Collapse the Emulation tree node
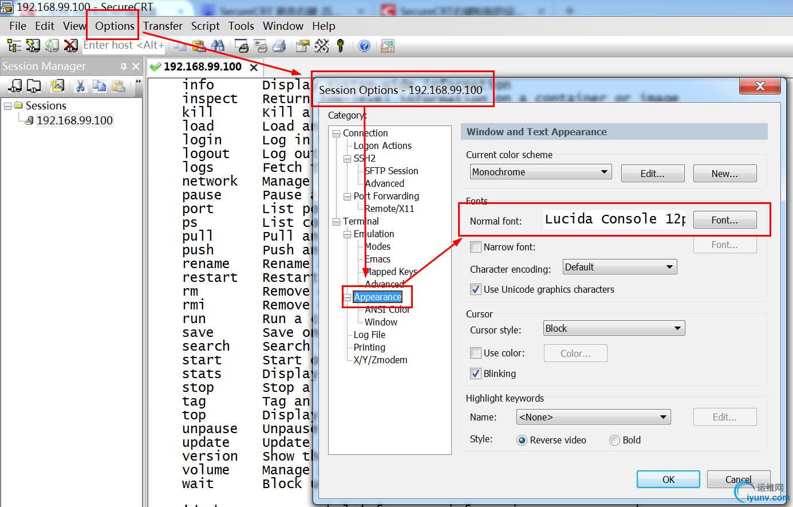The height and width of the screenshot is (507, 793). point(347,234)
